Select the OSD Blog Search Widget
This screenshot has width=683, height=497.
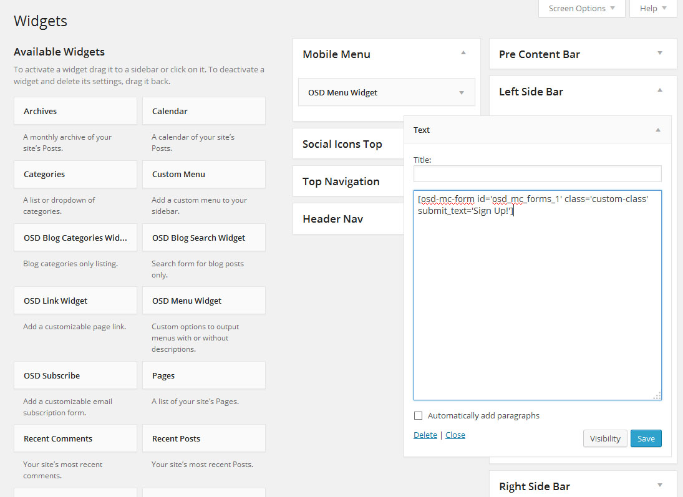[x=204, y=238]
